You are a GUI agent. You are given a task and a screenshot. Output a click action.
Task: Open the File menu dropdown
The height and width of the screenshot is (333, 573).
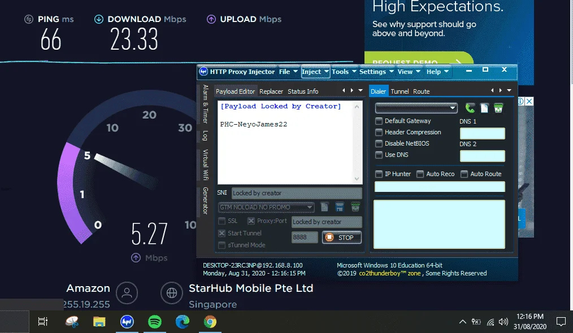(288, 72)
